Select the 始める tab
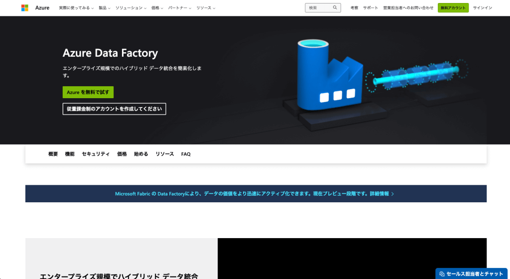The height and width of the screenshot is (279, 510). [141, 154]
